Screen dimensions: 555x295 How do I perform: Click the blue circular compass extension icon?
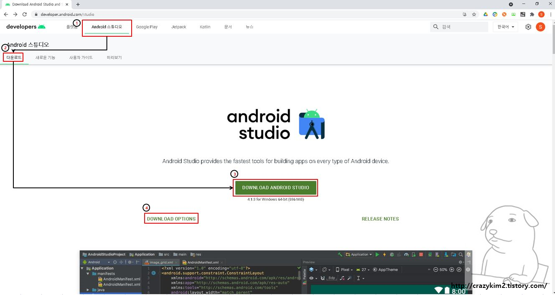[x=495, y=14]
